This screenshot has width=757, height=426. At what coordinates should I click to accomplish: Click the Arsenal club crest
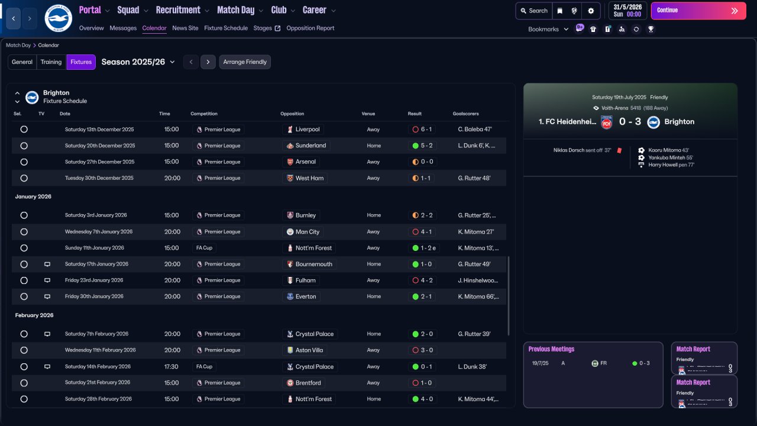point(290,162)
